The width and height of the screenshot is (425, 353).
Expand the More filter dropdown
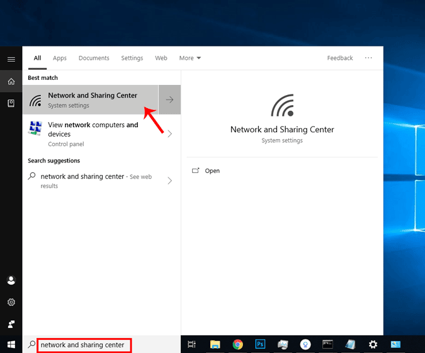190,58
